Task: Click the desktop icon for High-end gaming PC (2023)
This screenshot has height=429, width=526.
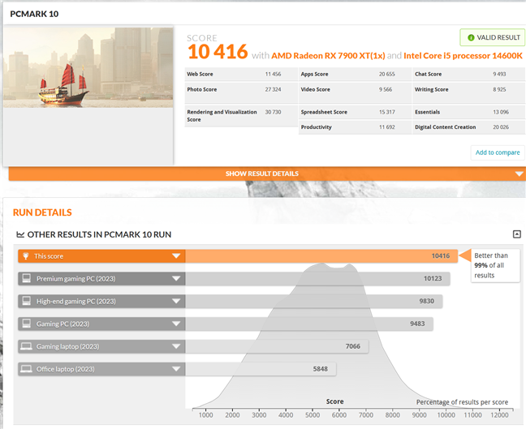Action: 26,301
